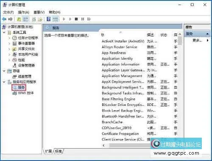This screenshot has width=212, height=161.
Task: Select Certificate Propagation service
Action: pos(120,133)
